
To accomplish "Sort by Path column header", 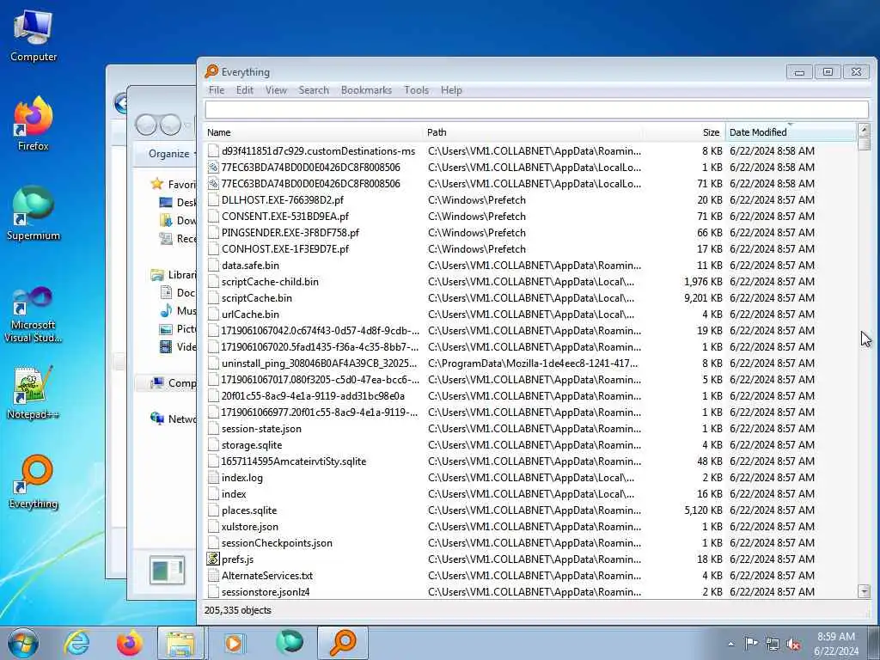I will tap(533, 132).
